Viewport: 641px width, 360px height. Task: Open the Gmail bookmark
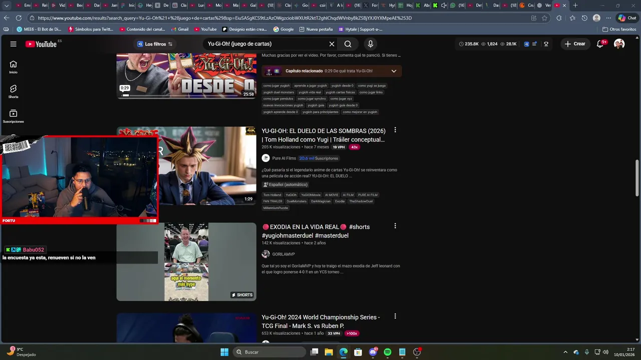179,29
